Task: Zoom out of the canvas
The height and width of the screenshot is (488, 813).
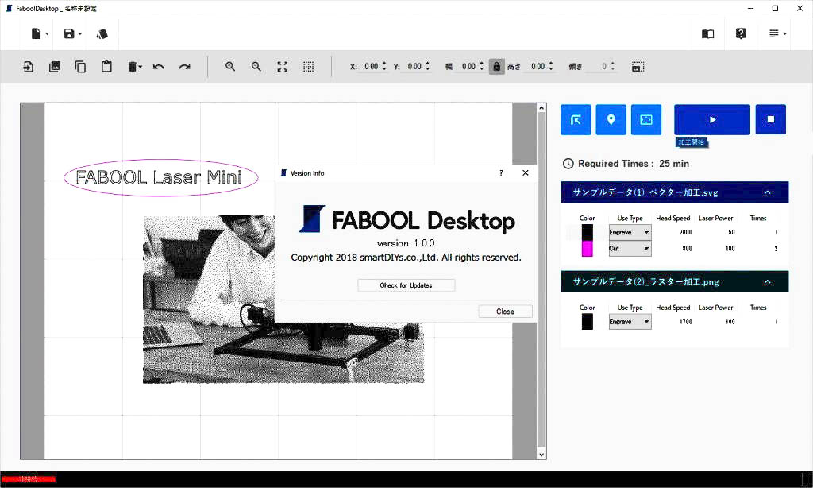Action: point(256,67)
